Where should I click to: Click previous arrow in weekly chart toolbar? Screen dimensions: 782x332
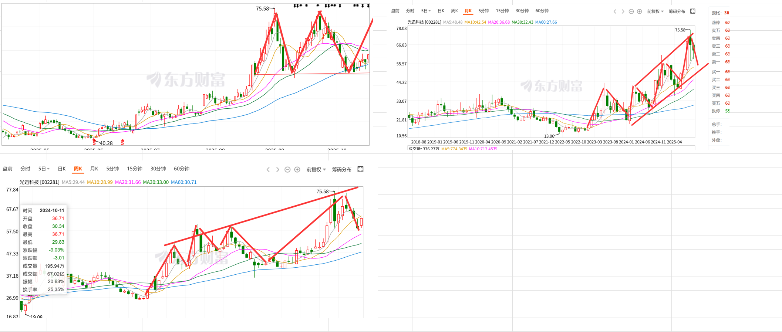coord(268,169)
